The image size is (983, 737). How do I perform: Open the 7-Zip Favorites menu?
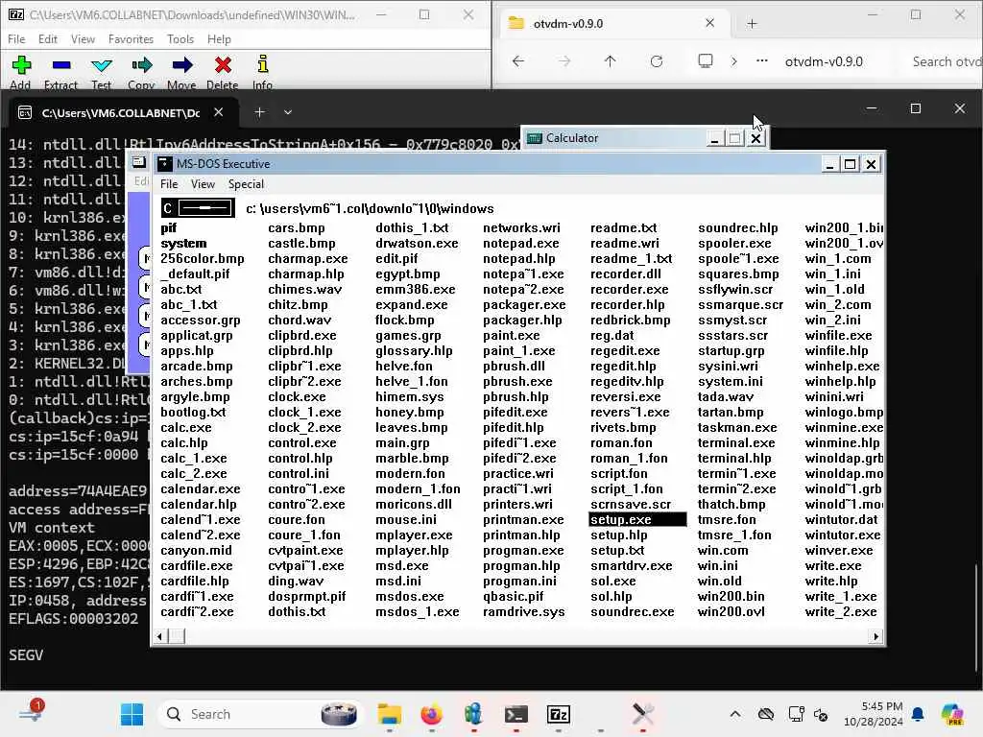131,38
